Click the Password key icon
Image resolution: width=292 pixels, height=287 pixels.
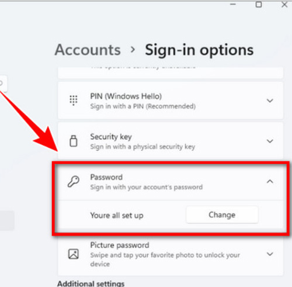pos(74,181)
